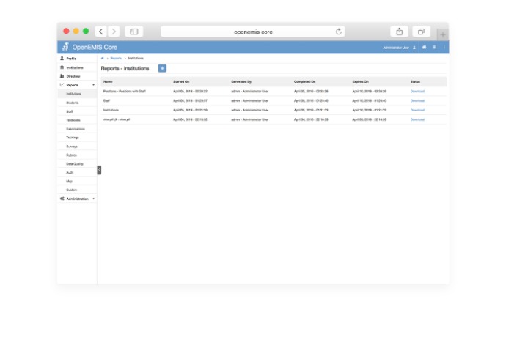
Task: Click the Reports chart icon in sidebar
Action: (x=62, y=85)
